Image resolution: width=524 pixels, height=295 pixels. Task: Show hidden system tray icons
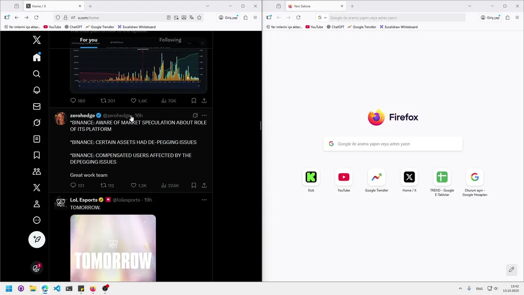[460, 288]
